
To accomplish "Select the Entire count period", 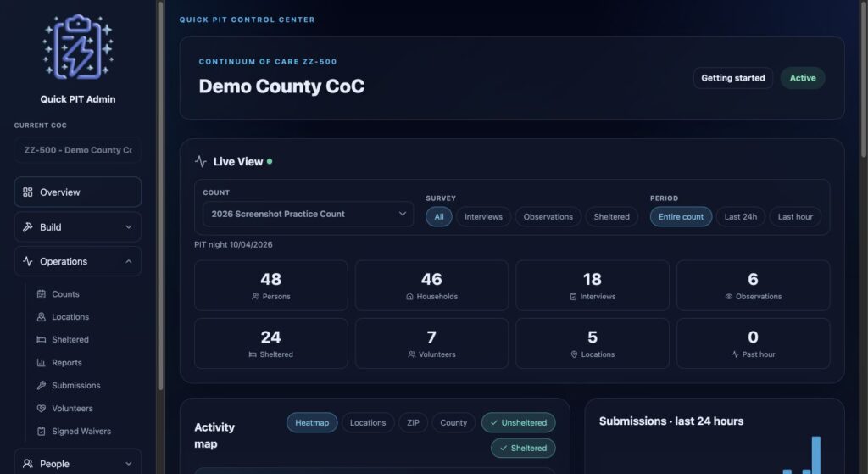I will 681,216.
